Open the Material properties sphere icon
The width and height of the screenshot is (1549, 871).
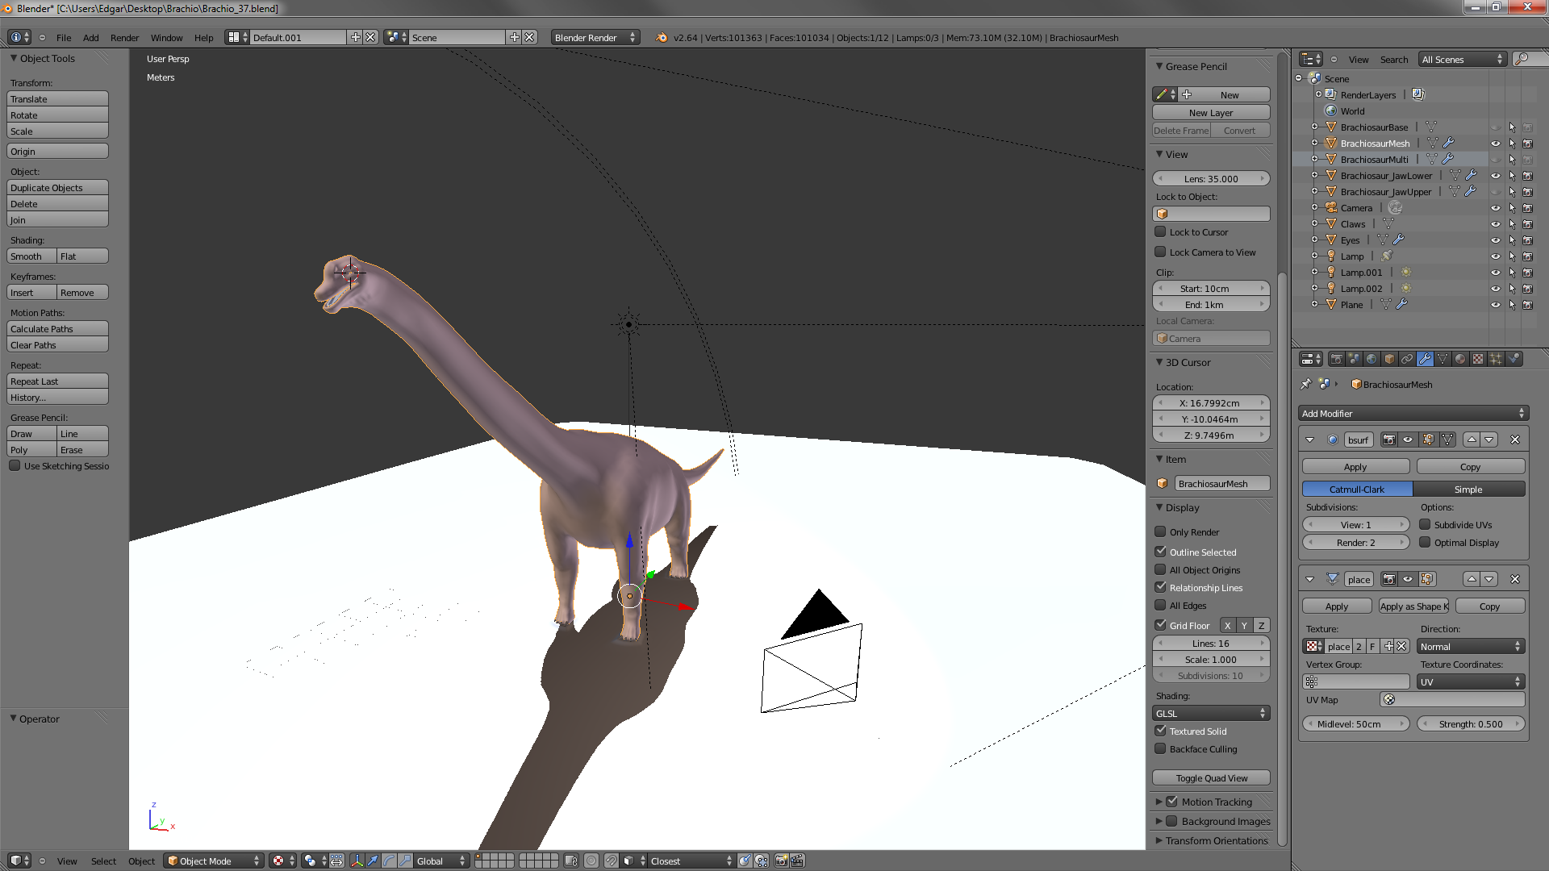[x=1460, y=359]
